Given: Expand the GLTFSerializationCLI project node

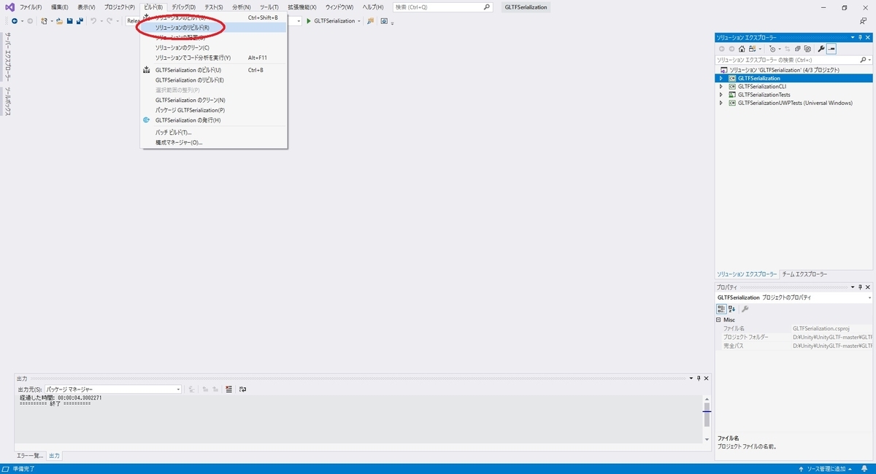Looking at the screenshot, I should pyautogui.click(x=721, y=86).
